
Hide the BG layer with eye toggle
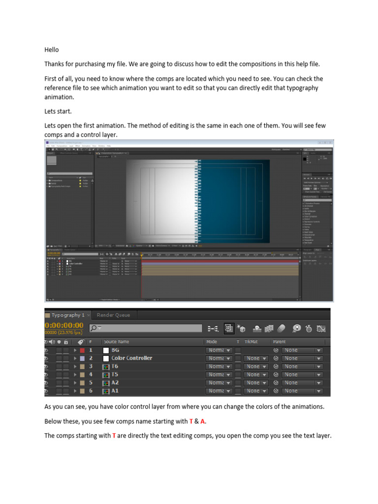[46, 350]
